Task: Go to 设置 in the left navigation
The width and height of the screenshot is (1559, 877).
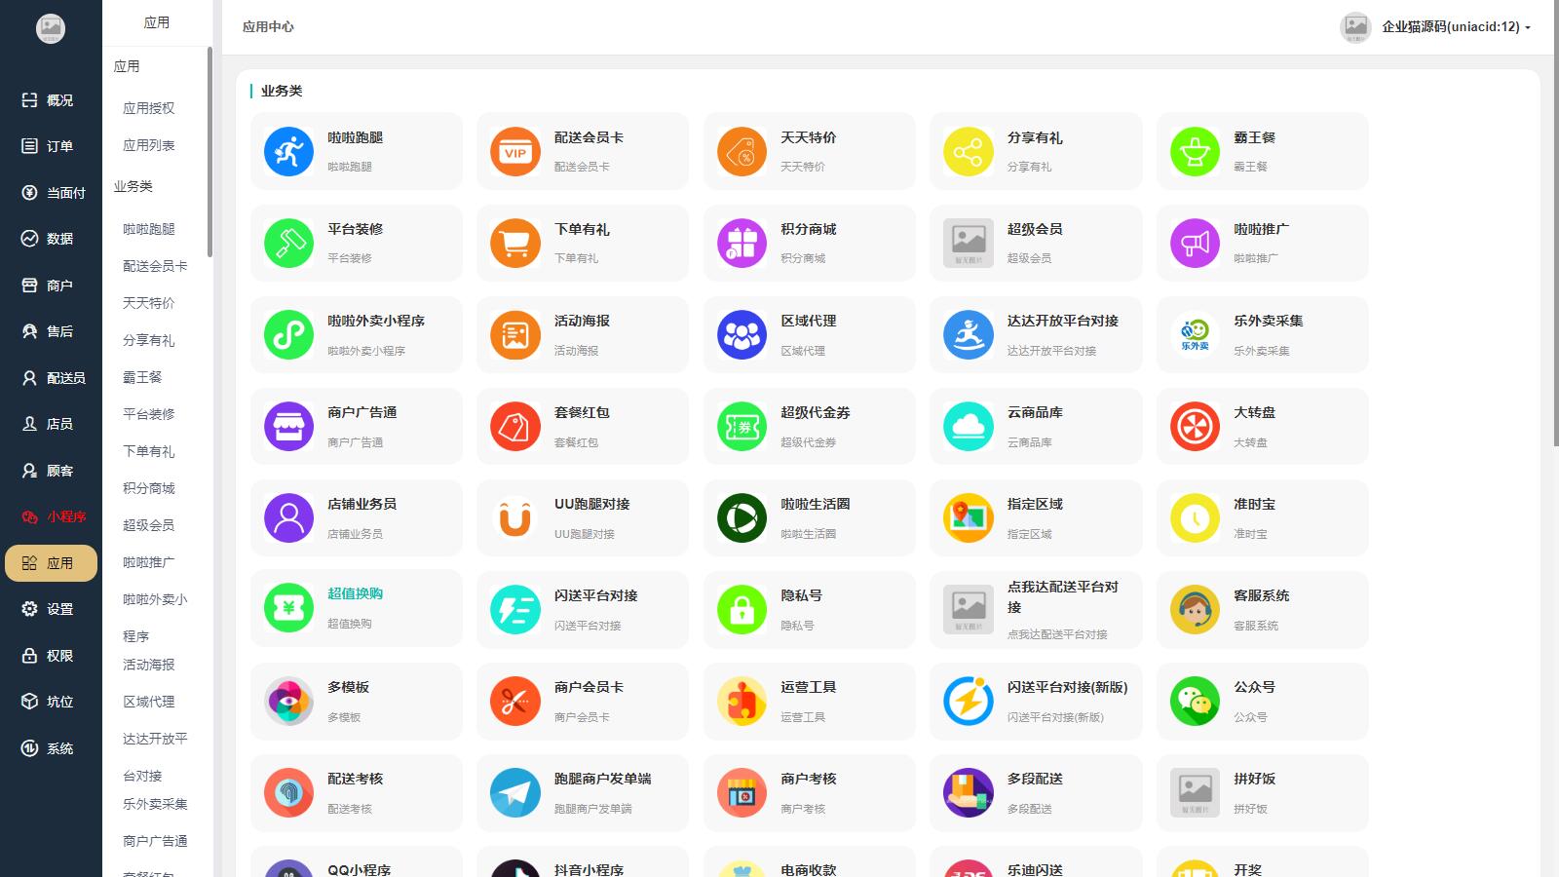Action: [x=51, y=609]
